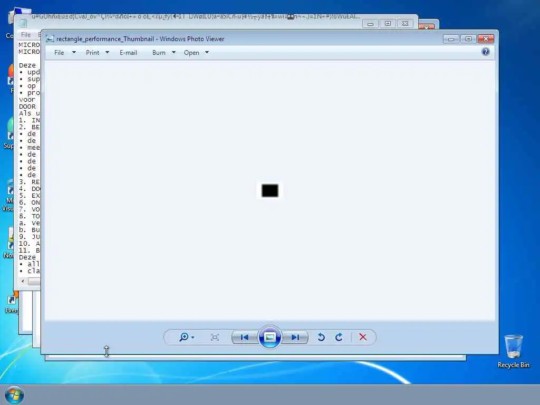This screenshot has width=540, height=405.
Task: Delete the image with red X
Action: (x=363, y=337)
